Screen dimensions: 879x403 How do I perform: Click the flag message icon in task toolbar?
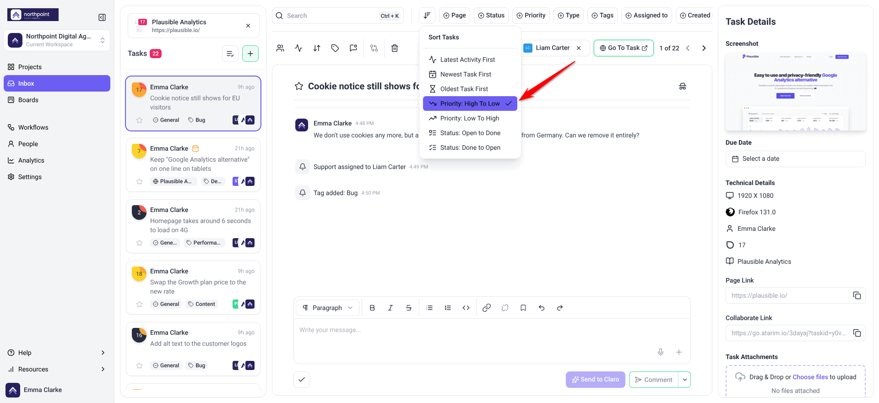[353, 48]
